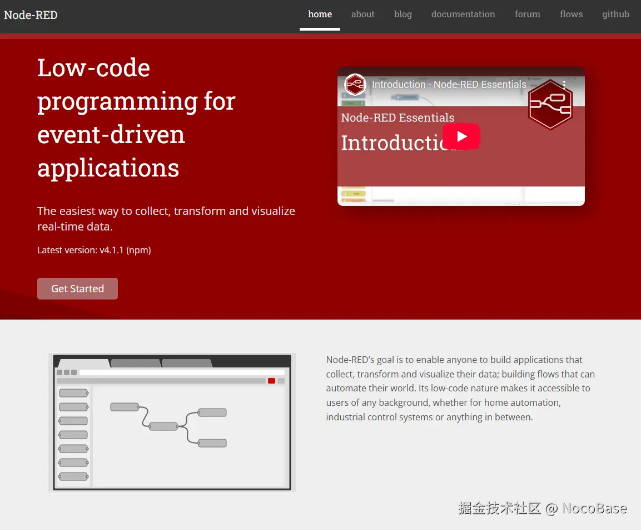Viewport: 641px width, 530px height.
Task: Play the Node-RED Essentials introduction video
Action: [x=461, y=136]
